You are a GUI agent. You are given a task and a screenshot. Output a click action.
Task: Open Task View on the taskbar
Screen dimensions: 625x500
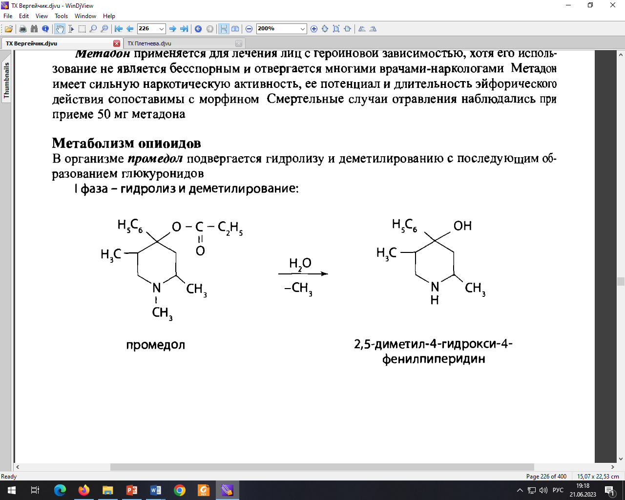pyautogui.click(x=35, y=490)
